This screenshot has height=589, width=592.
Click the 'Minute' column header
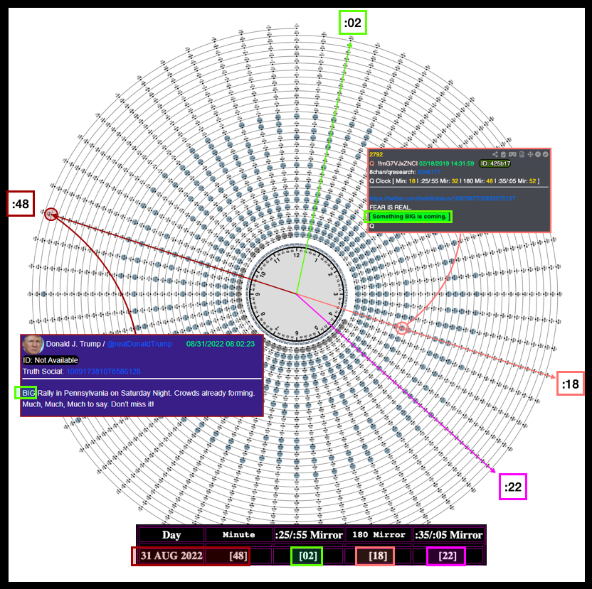point(238,535)
